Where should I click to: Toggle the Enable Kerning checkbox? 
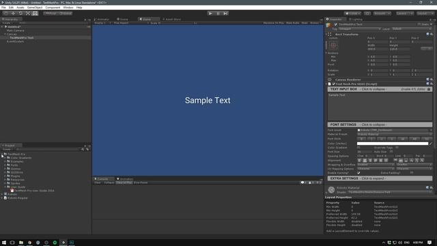click(358, 173)
